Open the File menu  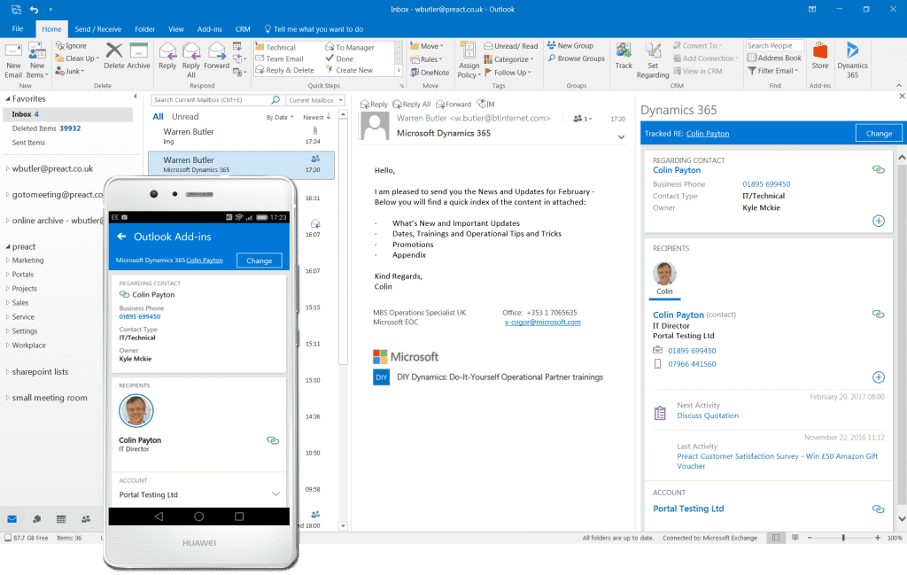coord(18,29)
